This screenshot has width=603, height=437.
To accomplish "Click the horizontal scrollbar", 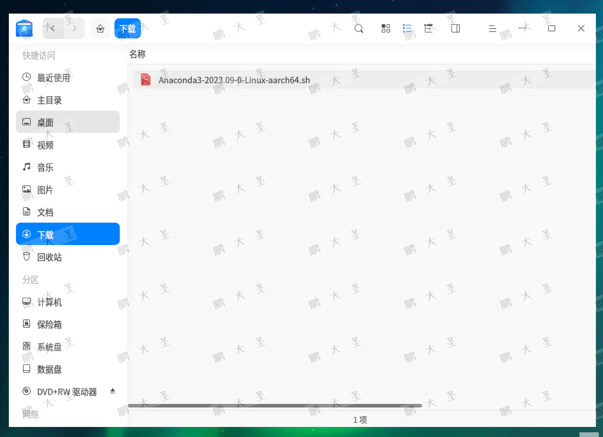I will tap(274, 406).
